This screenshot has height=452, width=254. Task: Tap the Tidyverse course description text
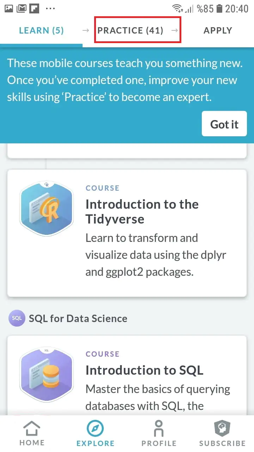pos(155,255)
